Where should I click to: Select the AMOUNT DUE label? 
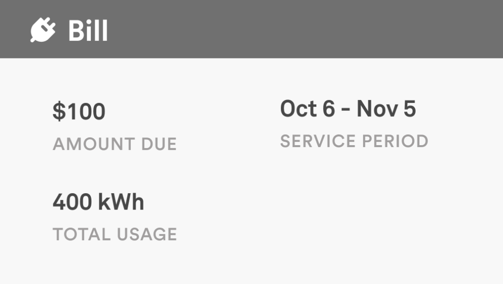[114, 144]
